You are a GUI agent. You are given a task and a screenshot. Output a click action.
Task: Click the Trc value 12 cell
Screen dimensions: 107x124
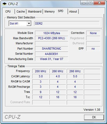point(41,97)
